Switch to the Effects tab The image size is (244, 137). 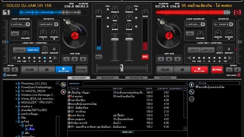point(136,78)
